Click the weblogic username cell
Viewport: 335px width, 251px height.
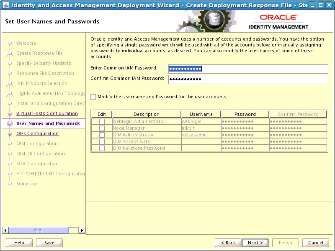point(201,121)
